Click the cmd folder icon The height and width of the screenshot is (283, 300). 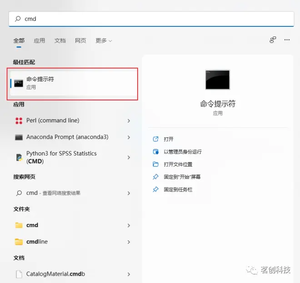tap(19, 225)
